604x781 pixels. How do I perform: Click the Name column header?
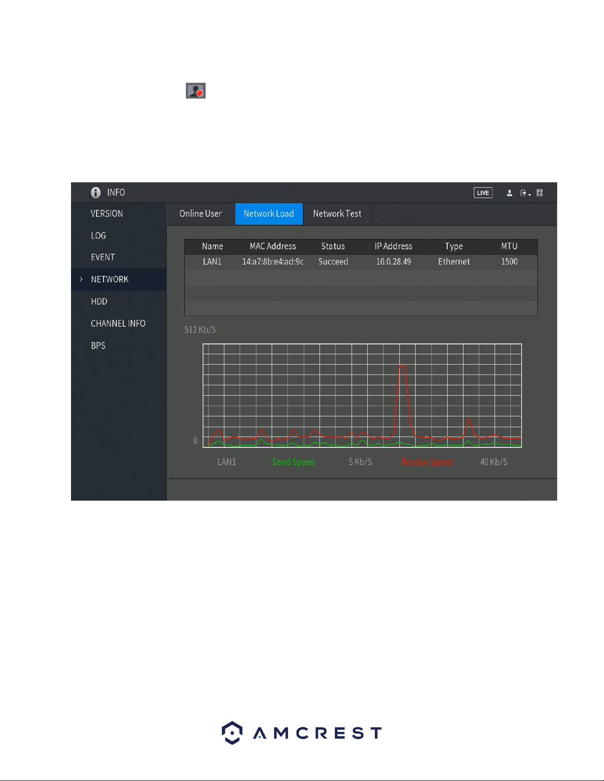[x=213, y=246]
